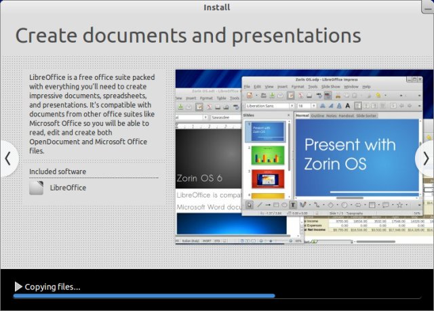434x311 pixels.
Task: Click the 'Zorin OS 6' text in screenshot
Action: click(199, 178)
